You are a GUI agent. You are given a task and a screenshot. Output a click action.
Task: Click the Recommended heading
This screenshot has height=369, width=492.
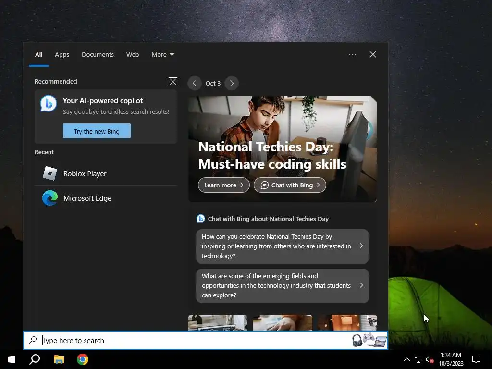pyautogui.click(x=56, y=82)
